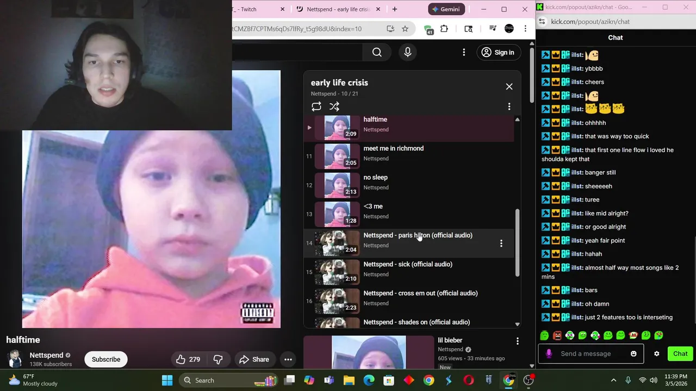Open 'Nettspend - sick (official audio)'

[408, 272]
